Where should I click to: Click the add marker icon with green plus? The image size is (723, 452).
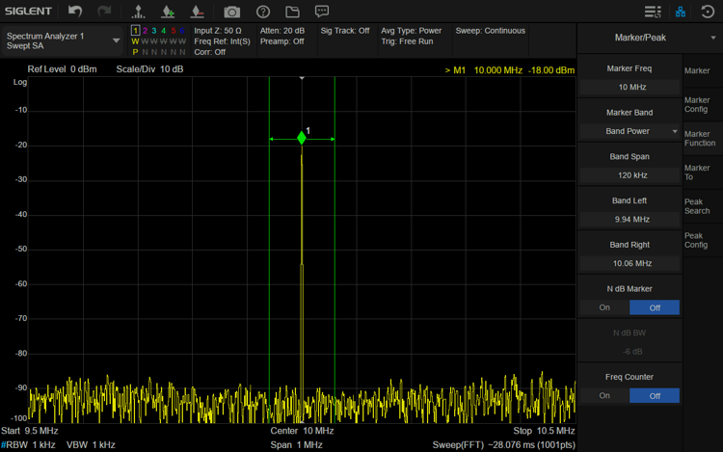coord(168,12)
